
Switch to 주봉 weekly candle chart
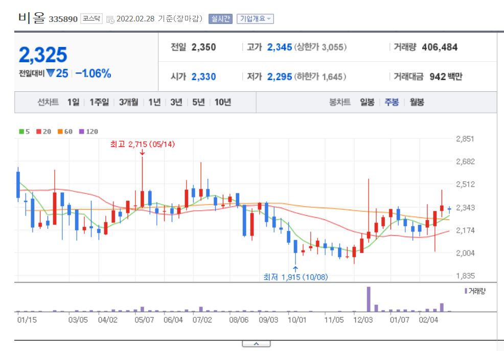pyautogui.click(x=392, y=102)
